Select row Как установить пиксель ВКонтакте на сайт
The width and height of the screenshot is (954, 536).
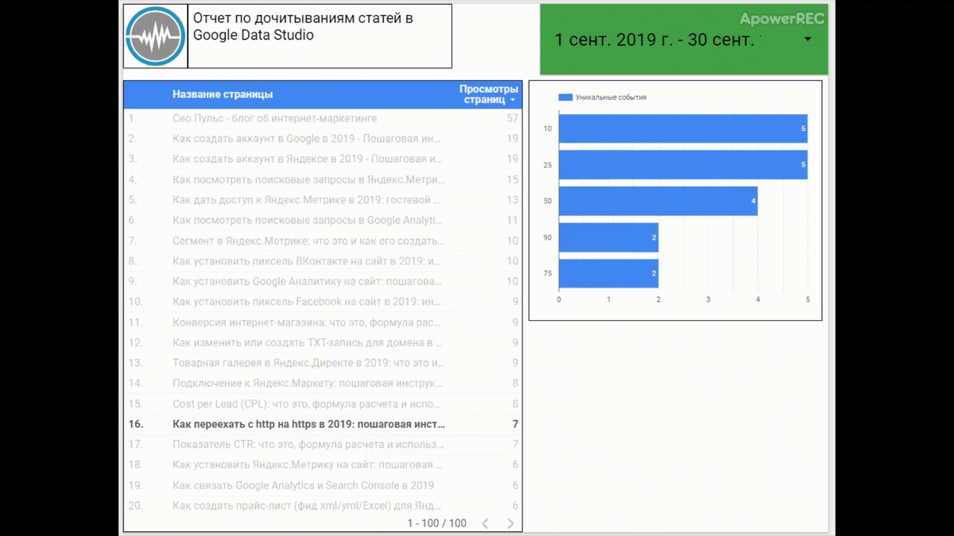322,261
